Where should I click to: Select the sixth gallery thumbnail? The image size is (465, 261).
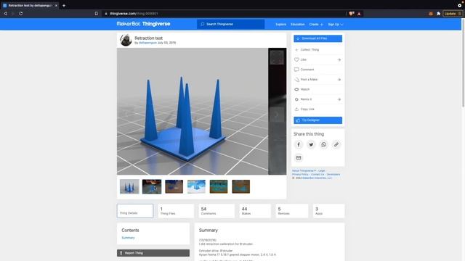tap(240, 186)
